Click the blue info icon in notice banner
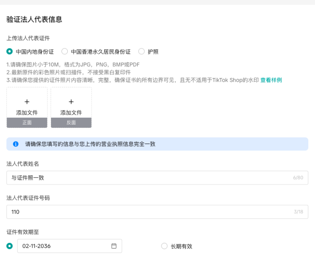The image size is (315, 258). click(x=15, y=144)
